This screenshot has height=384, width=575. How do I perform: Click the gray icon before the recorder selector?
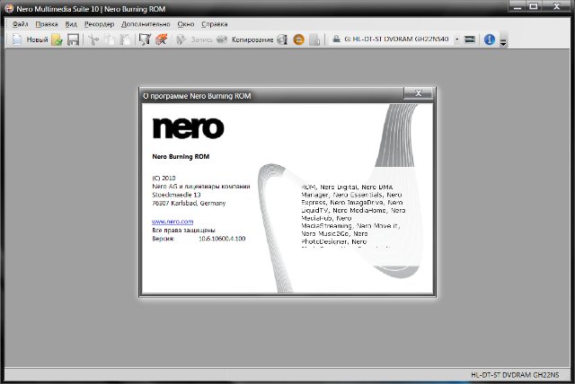(314, 39)
